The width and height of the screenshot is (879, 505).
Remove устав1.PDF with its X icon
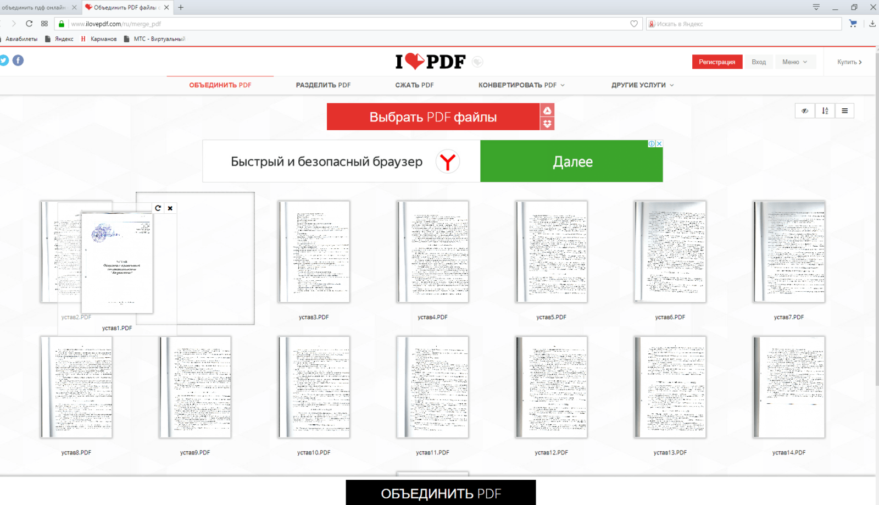pyautogui.click(x=170, y=208)
